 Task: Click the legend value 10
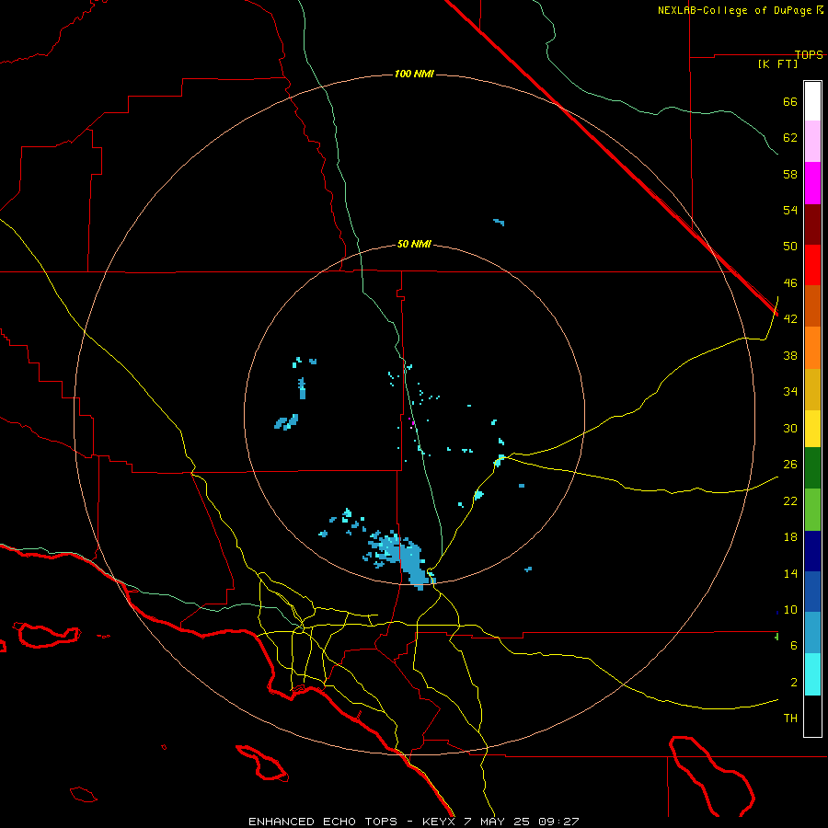(x=790, y=610)
